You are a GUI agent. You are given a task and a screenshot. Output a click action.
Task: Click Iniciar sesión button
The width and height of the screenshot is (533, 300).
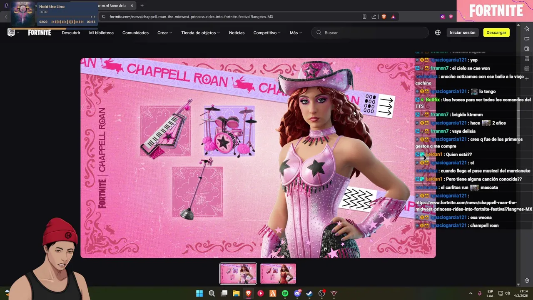(x=462, y=32)
